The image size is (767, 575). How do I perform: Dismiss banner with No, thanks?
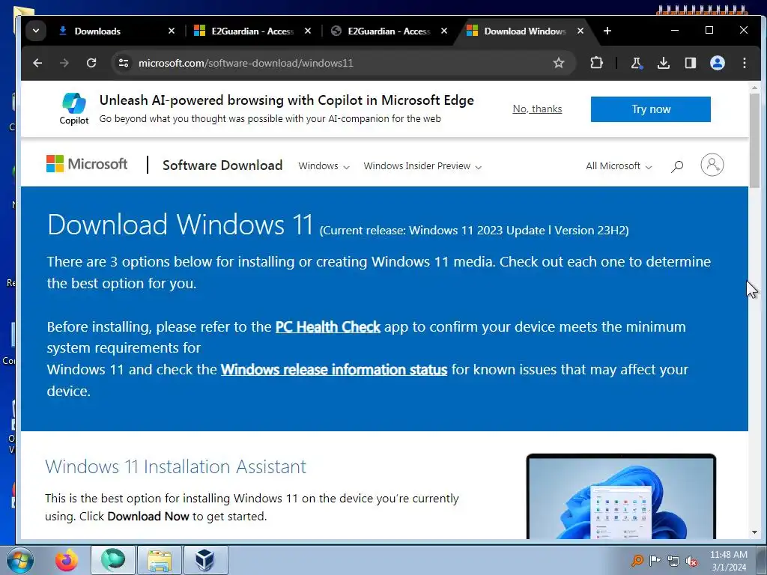tap(537, 109)
